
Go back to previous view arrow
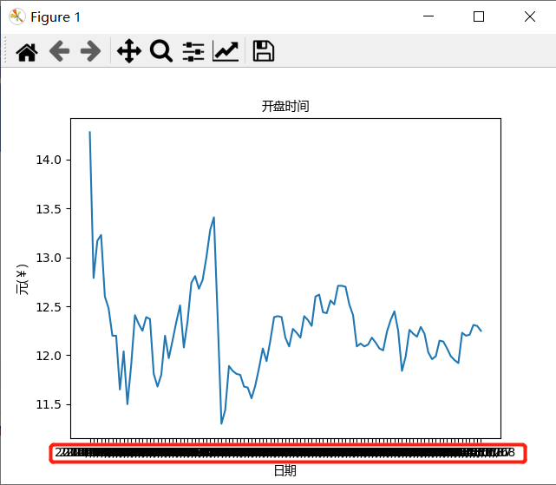click(x=59, y=51)
